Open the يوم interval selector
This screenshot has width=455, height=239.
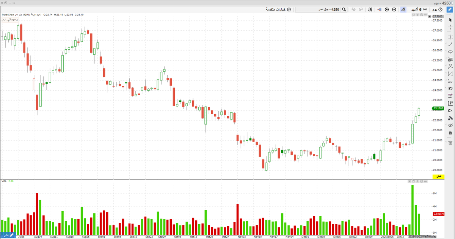click(437, 9)
